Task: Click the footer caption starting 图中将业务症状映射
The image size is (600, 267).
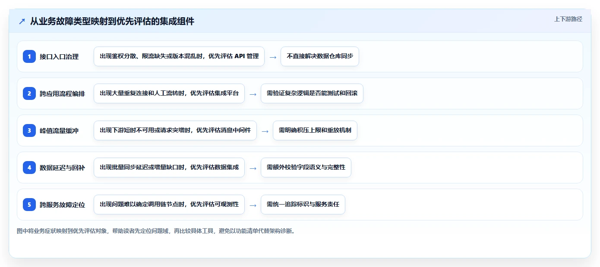Action: [156, 231]
